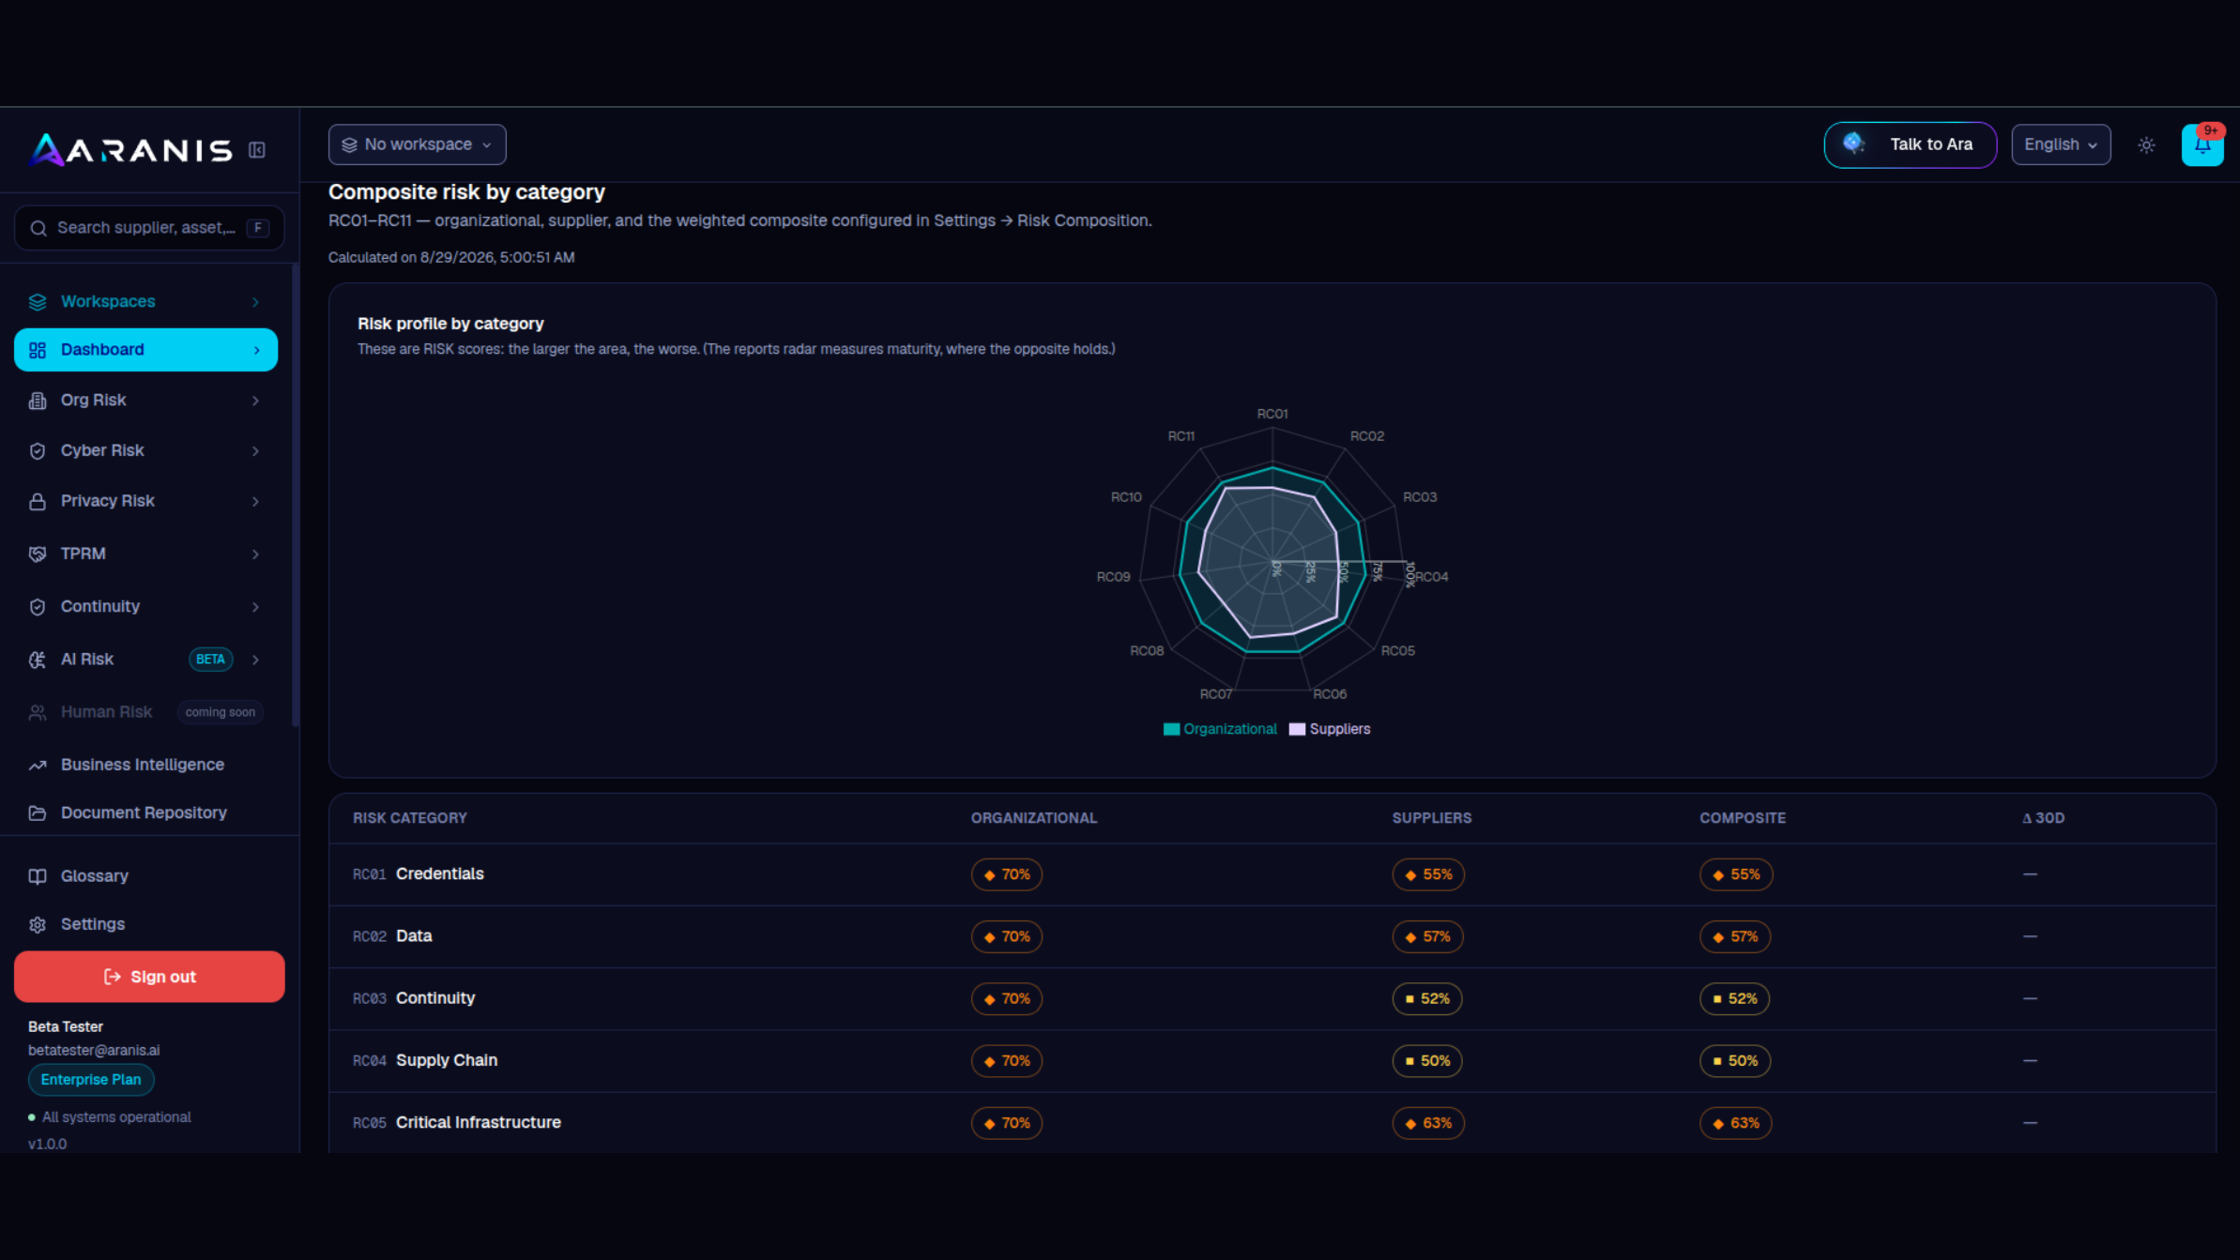Open Continuity in the sidebar
This screenshot has width=2240, height=1260.
pos(145,607)
